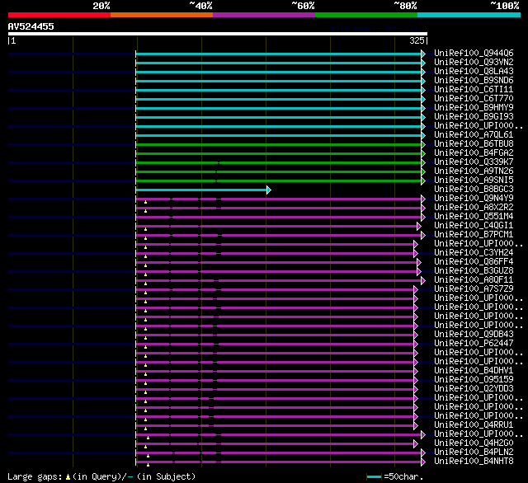Select the UniRef100_A9TN26 label
528x483 pixels.
474,171
